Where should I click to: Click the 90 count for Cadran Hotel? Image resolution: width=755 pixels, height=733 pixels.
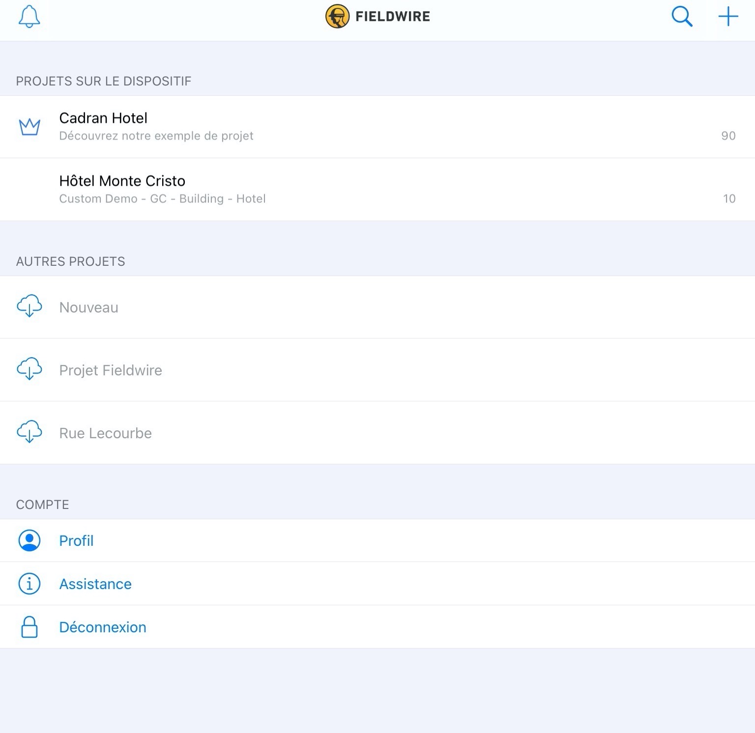point(728,136)
